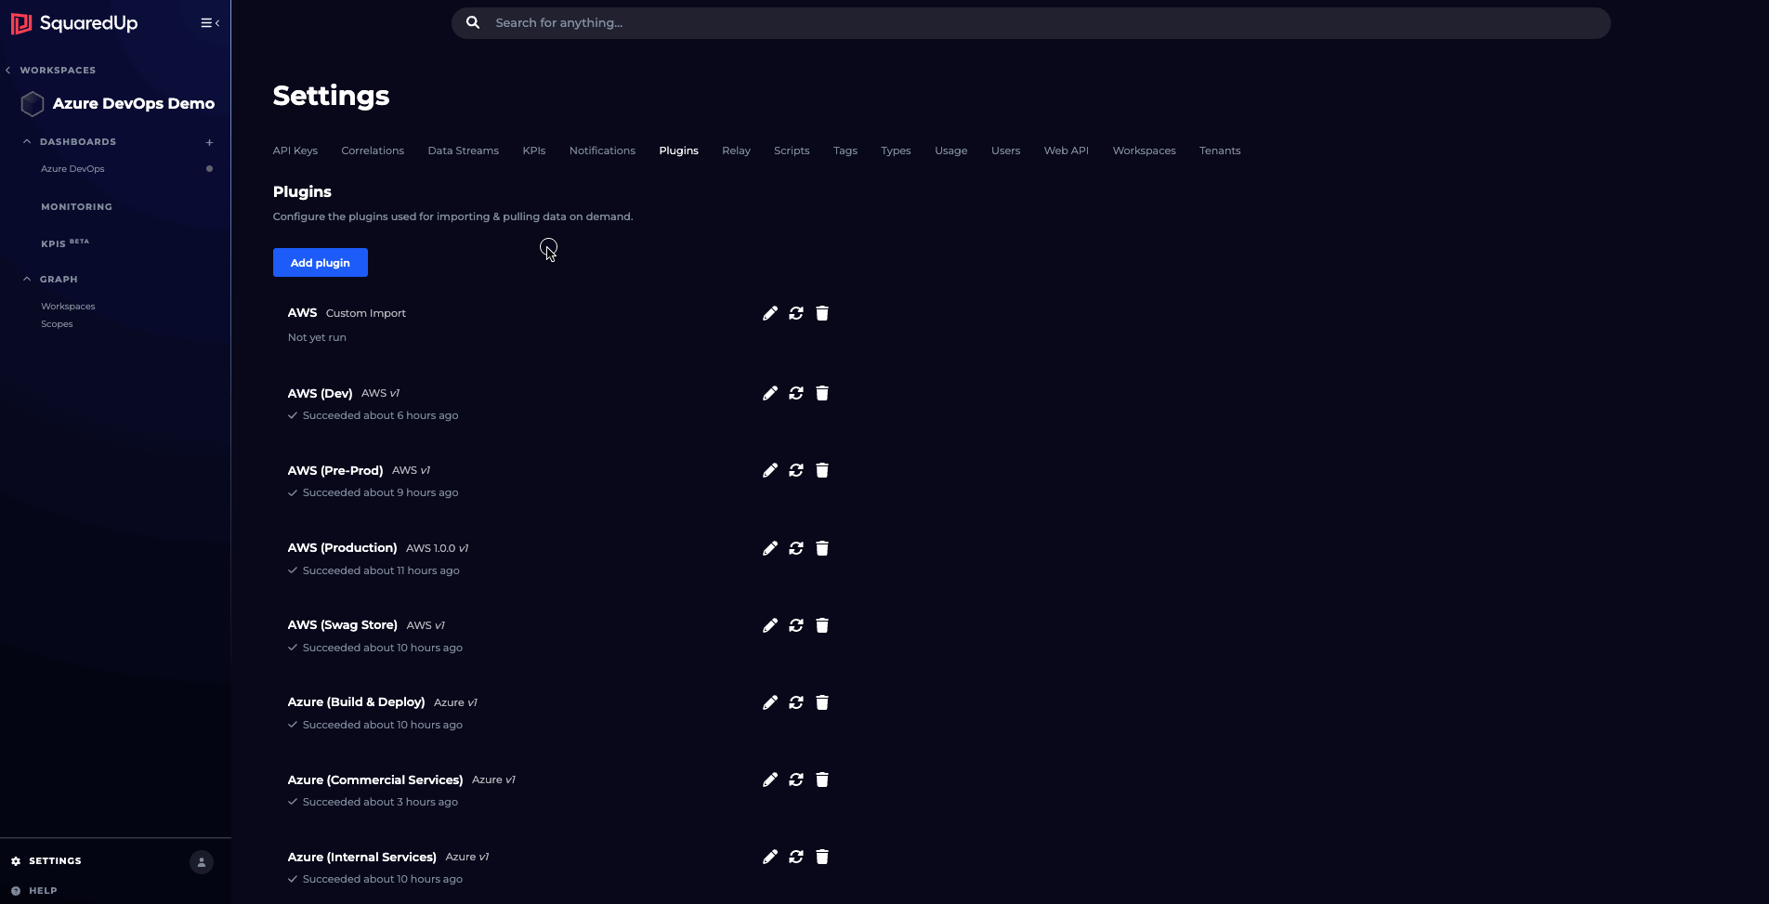Image resolution: width=1769 pixels, height=904 pixels.
Task: Delete the AWS Custom Import plugin
Action: [822, 313]
